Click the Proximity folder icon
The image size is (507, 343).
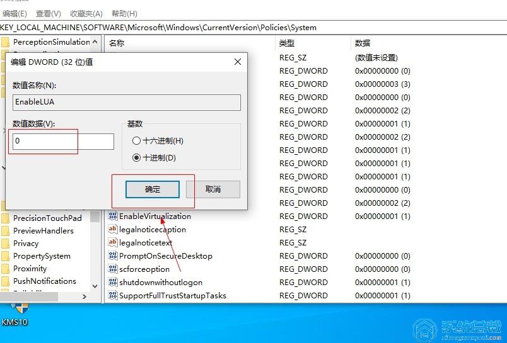[x=5, y=269]
